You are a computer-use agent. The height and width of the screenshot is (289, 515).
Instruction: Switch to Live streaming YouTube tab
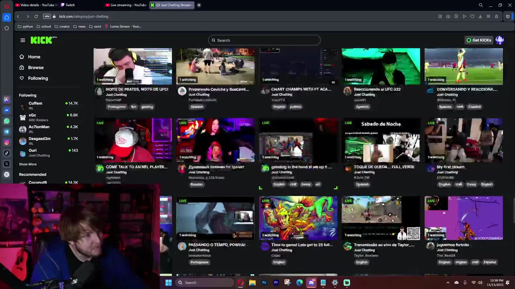126,5
